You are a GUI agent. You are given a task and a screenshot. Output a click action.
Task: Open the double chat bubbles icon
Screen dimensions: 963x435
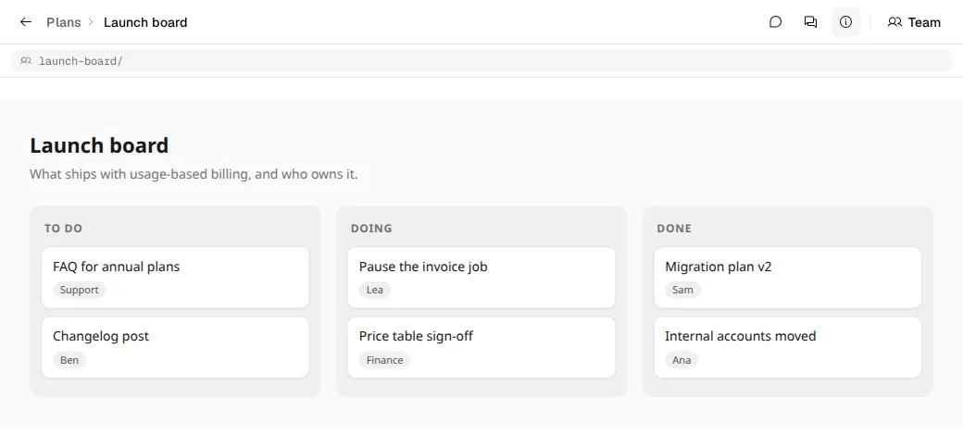(811, 22)
